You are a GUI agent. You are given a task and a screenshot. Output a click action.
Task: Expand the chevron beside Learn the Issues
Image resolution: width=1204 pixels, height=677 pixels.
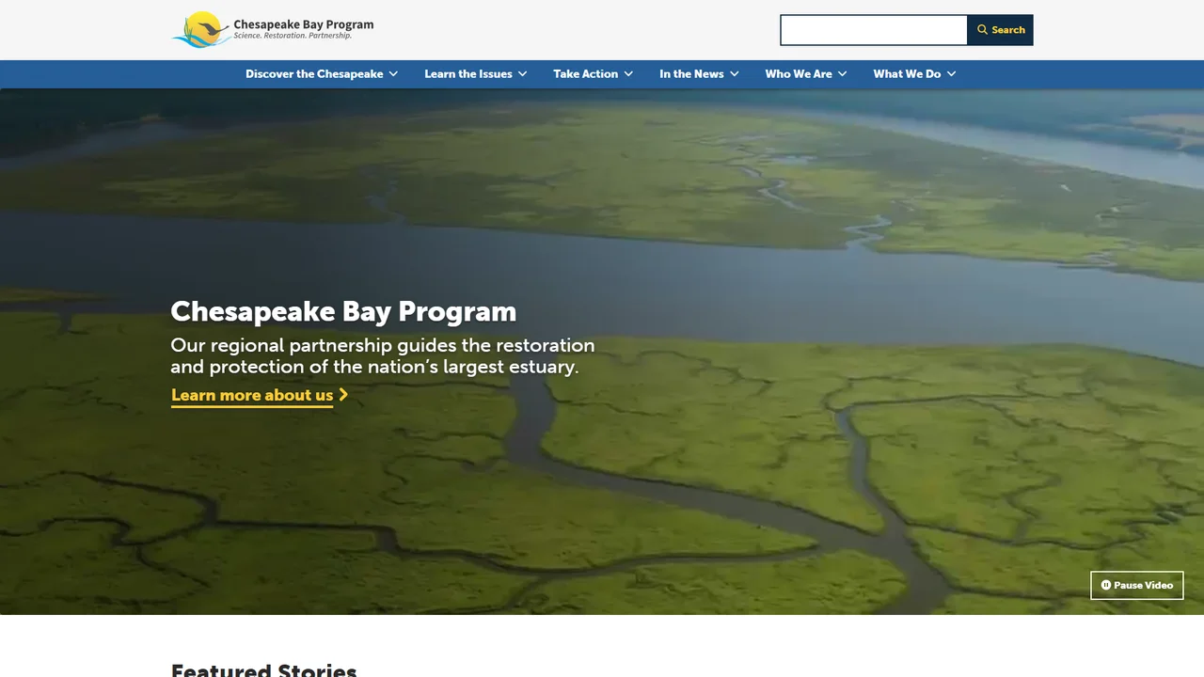[x=522, y=73]
